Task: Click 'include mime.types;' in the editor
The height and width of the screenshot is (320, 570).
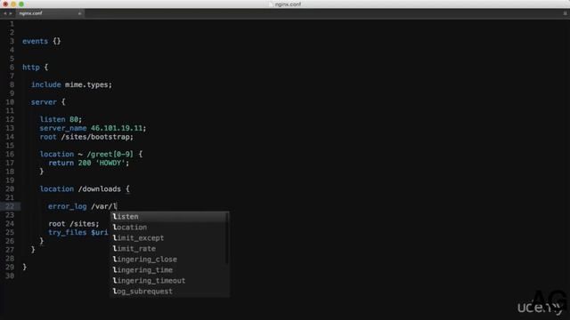Action: (71, 85)
